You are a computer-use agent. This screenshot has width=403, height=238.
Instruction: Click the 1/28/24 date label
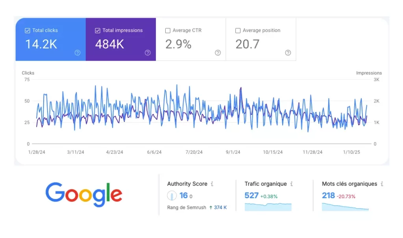pos(37,152)
